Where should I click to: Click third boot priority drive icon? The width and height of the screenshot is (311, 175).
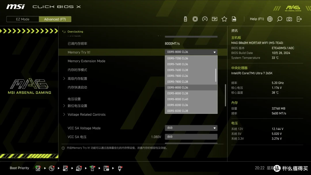pyautogui.click(x=65, y=168)
